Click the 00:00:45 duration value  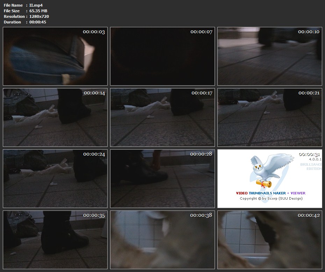tap(38, 22)
